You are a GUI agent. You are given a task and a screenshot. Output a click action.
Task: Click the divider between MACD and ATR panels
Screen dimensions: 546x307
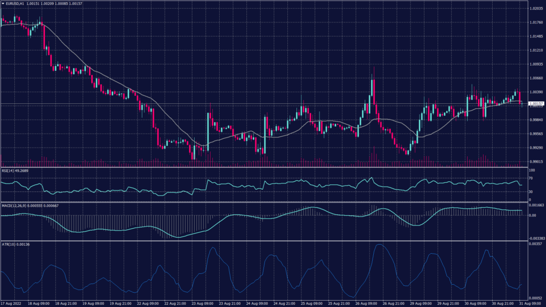coord(263,240)
